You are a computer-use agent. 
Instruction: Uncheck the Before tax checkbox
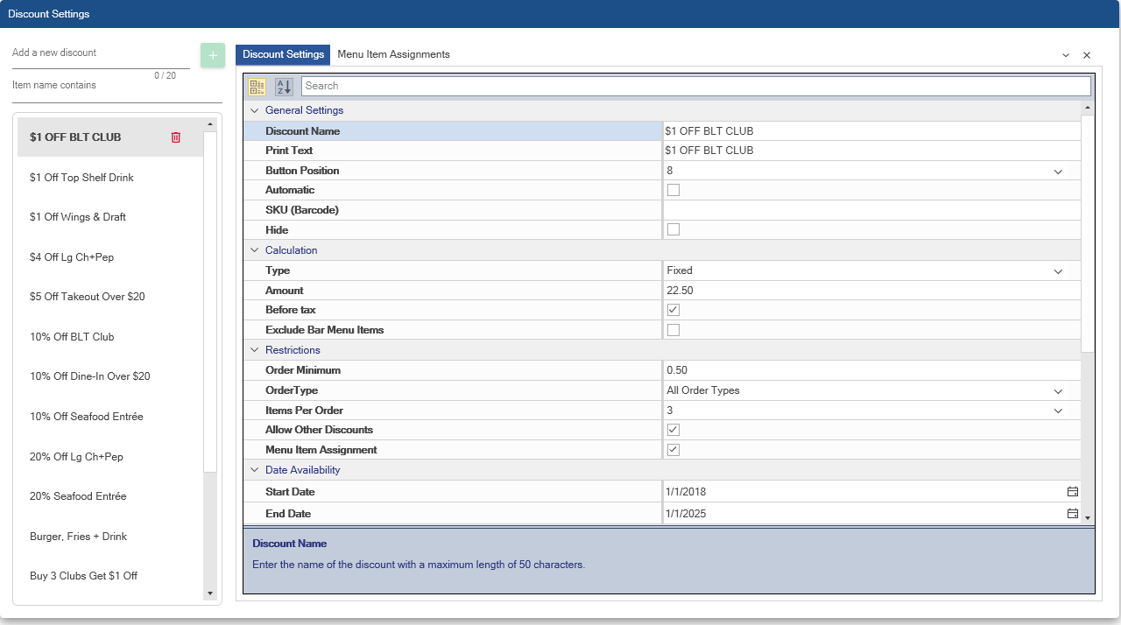point(673,310)
